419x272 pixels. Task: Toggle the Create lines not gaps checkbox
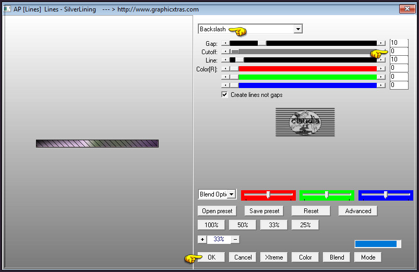click(x=225, y=95)
